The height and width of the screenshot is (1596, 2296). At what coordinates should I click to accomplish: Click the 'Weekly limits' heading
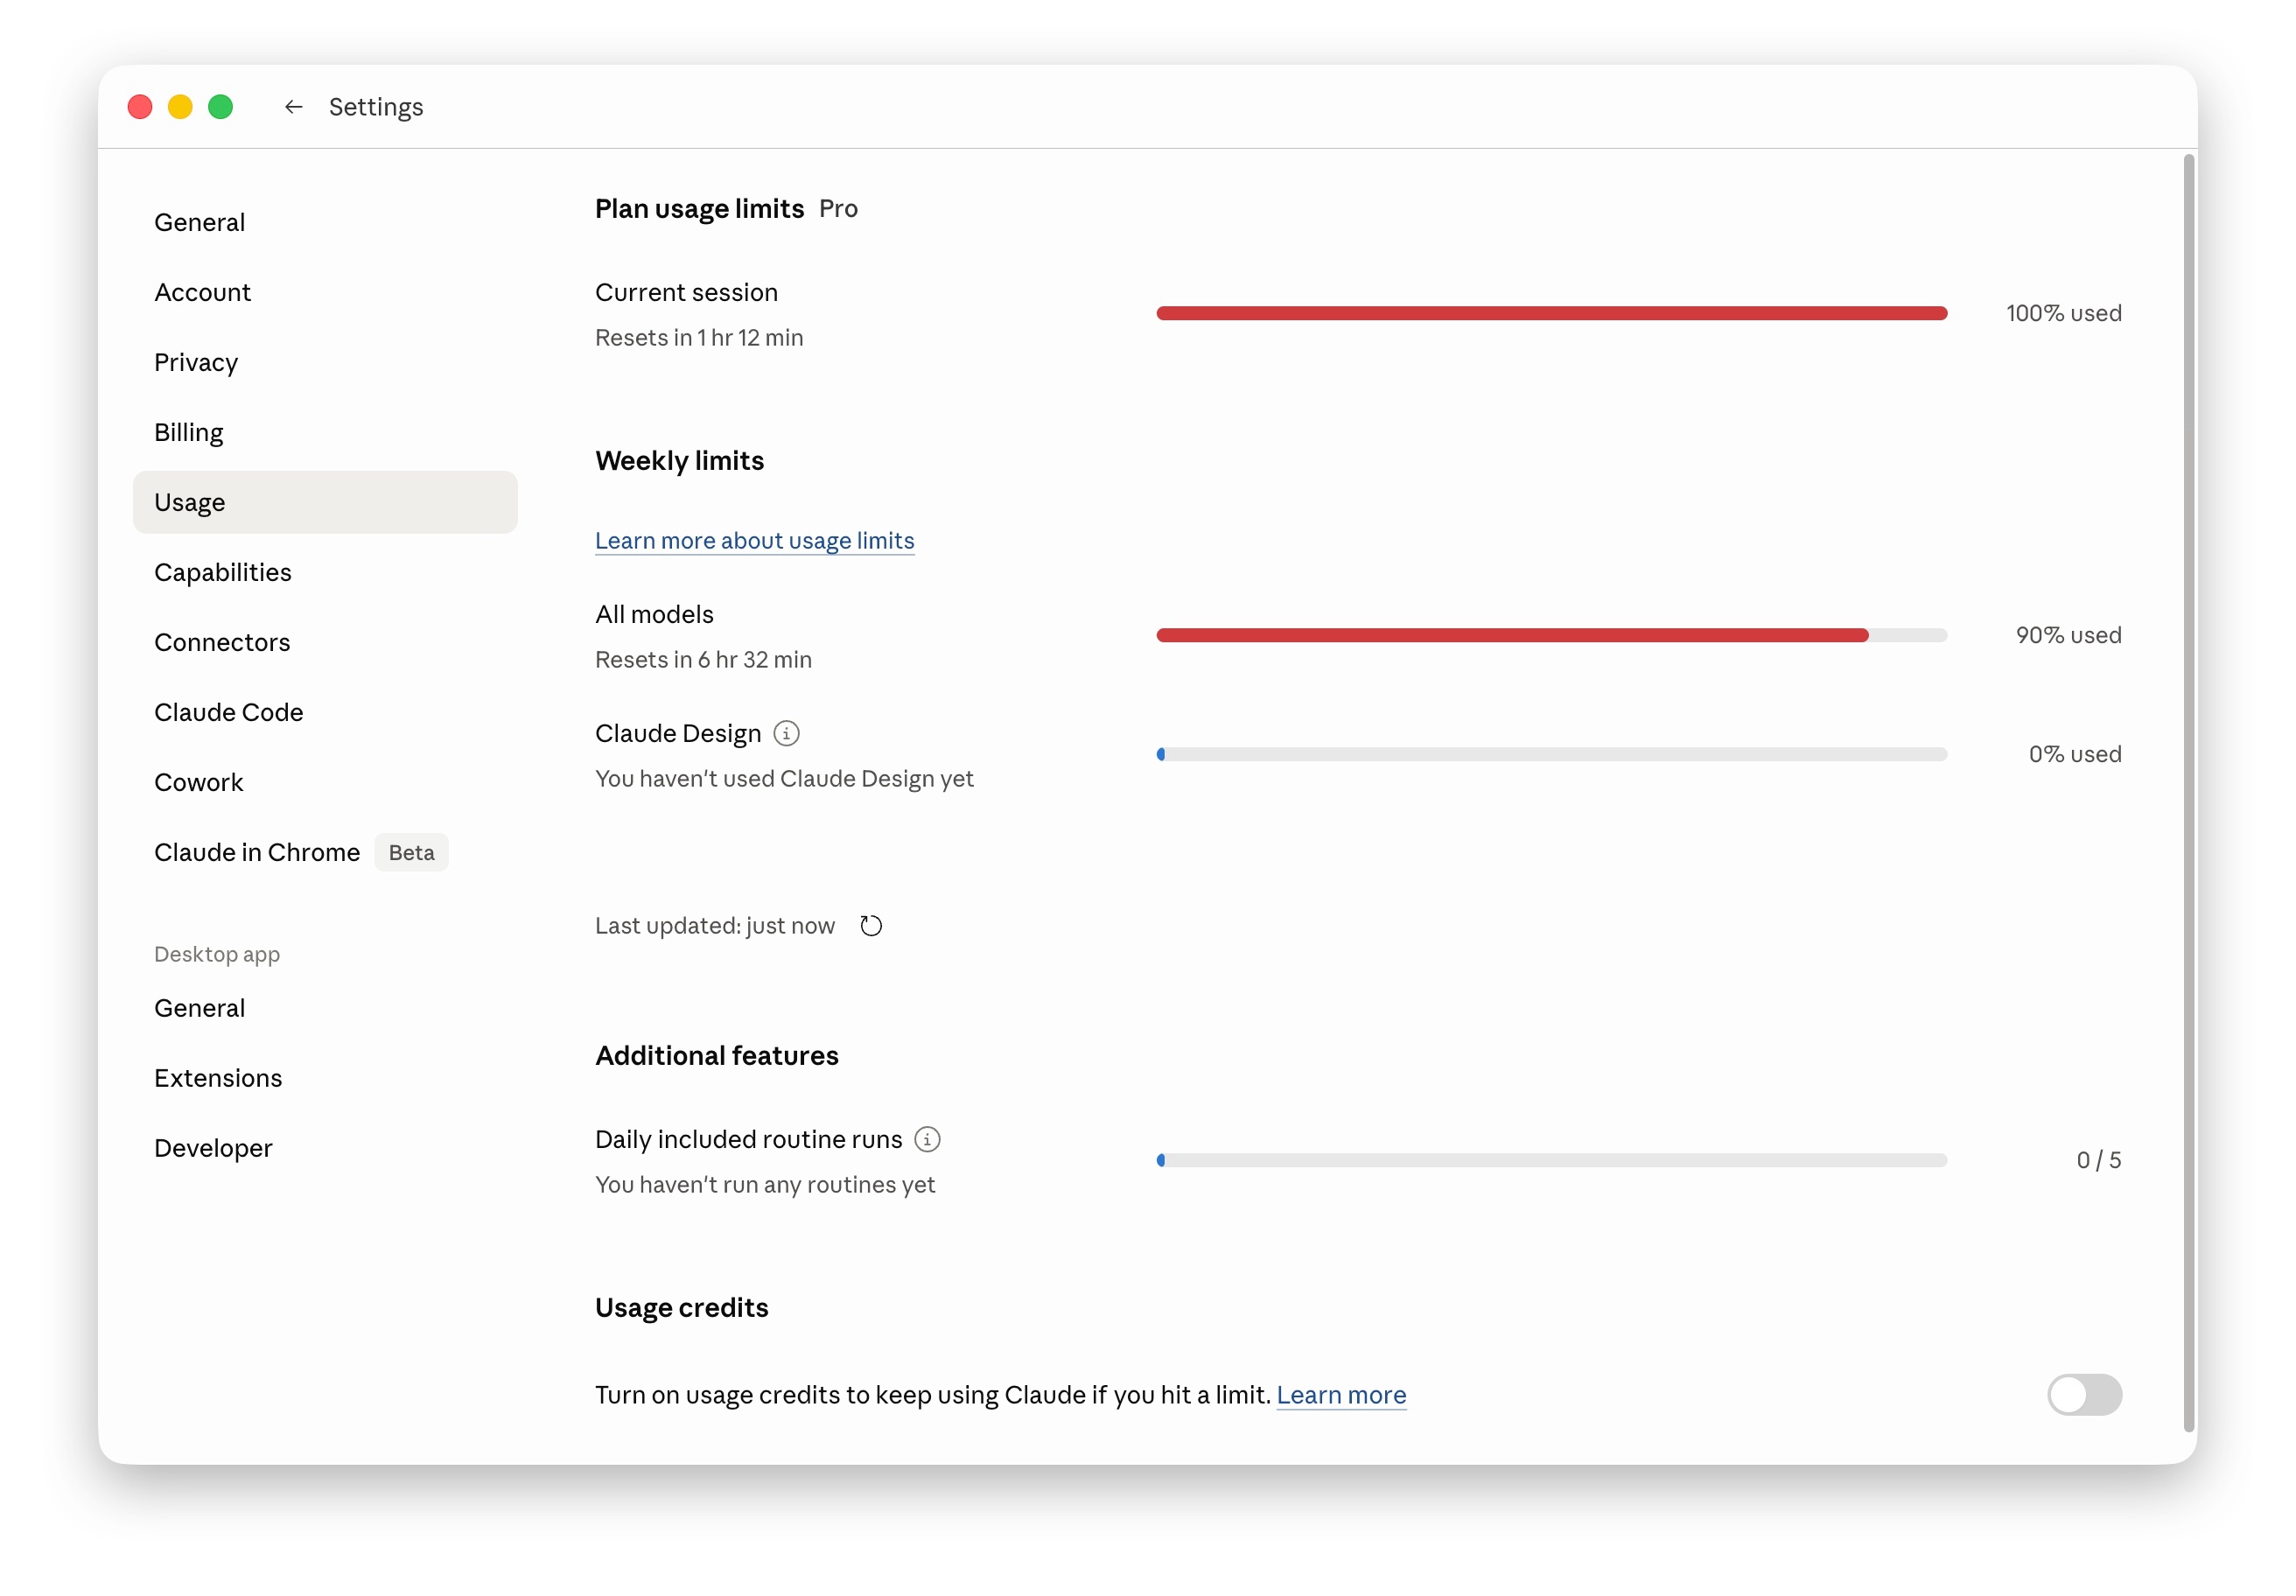click(x=679, y=461)
